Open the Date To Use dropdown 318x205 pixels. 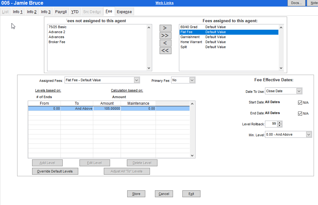(x=299, y=91)
